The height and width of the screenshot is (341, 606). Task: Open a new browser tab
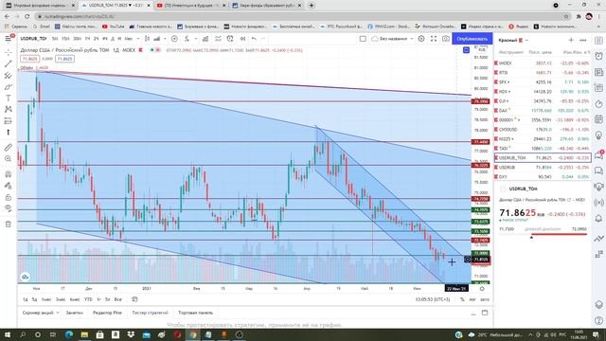[x=312, y=6]
